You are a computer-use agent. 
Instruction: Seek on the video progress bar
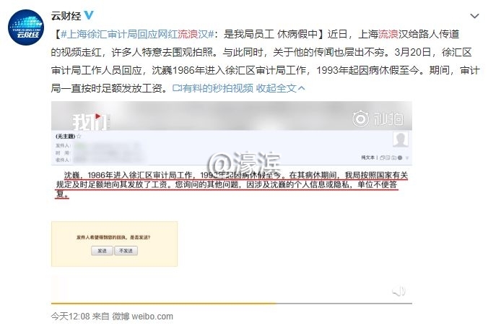click(232, 303)
